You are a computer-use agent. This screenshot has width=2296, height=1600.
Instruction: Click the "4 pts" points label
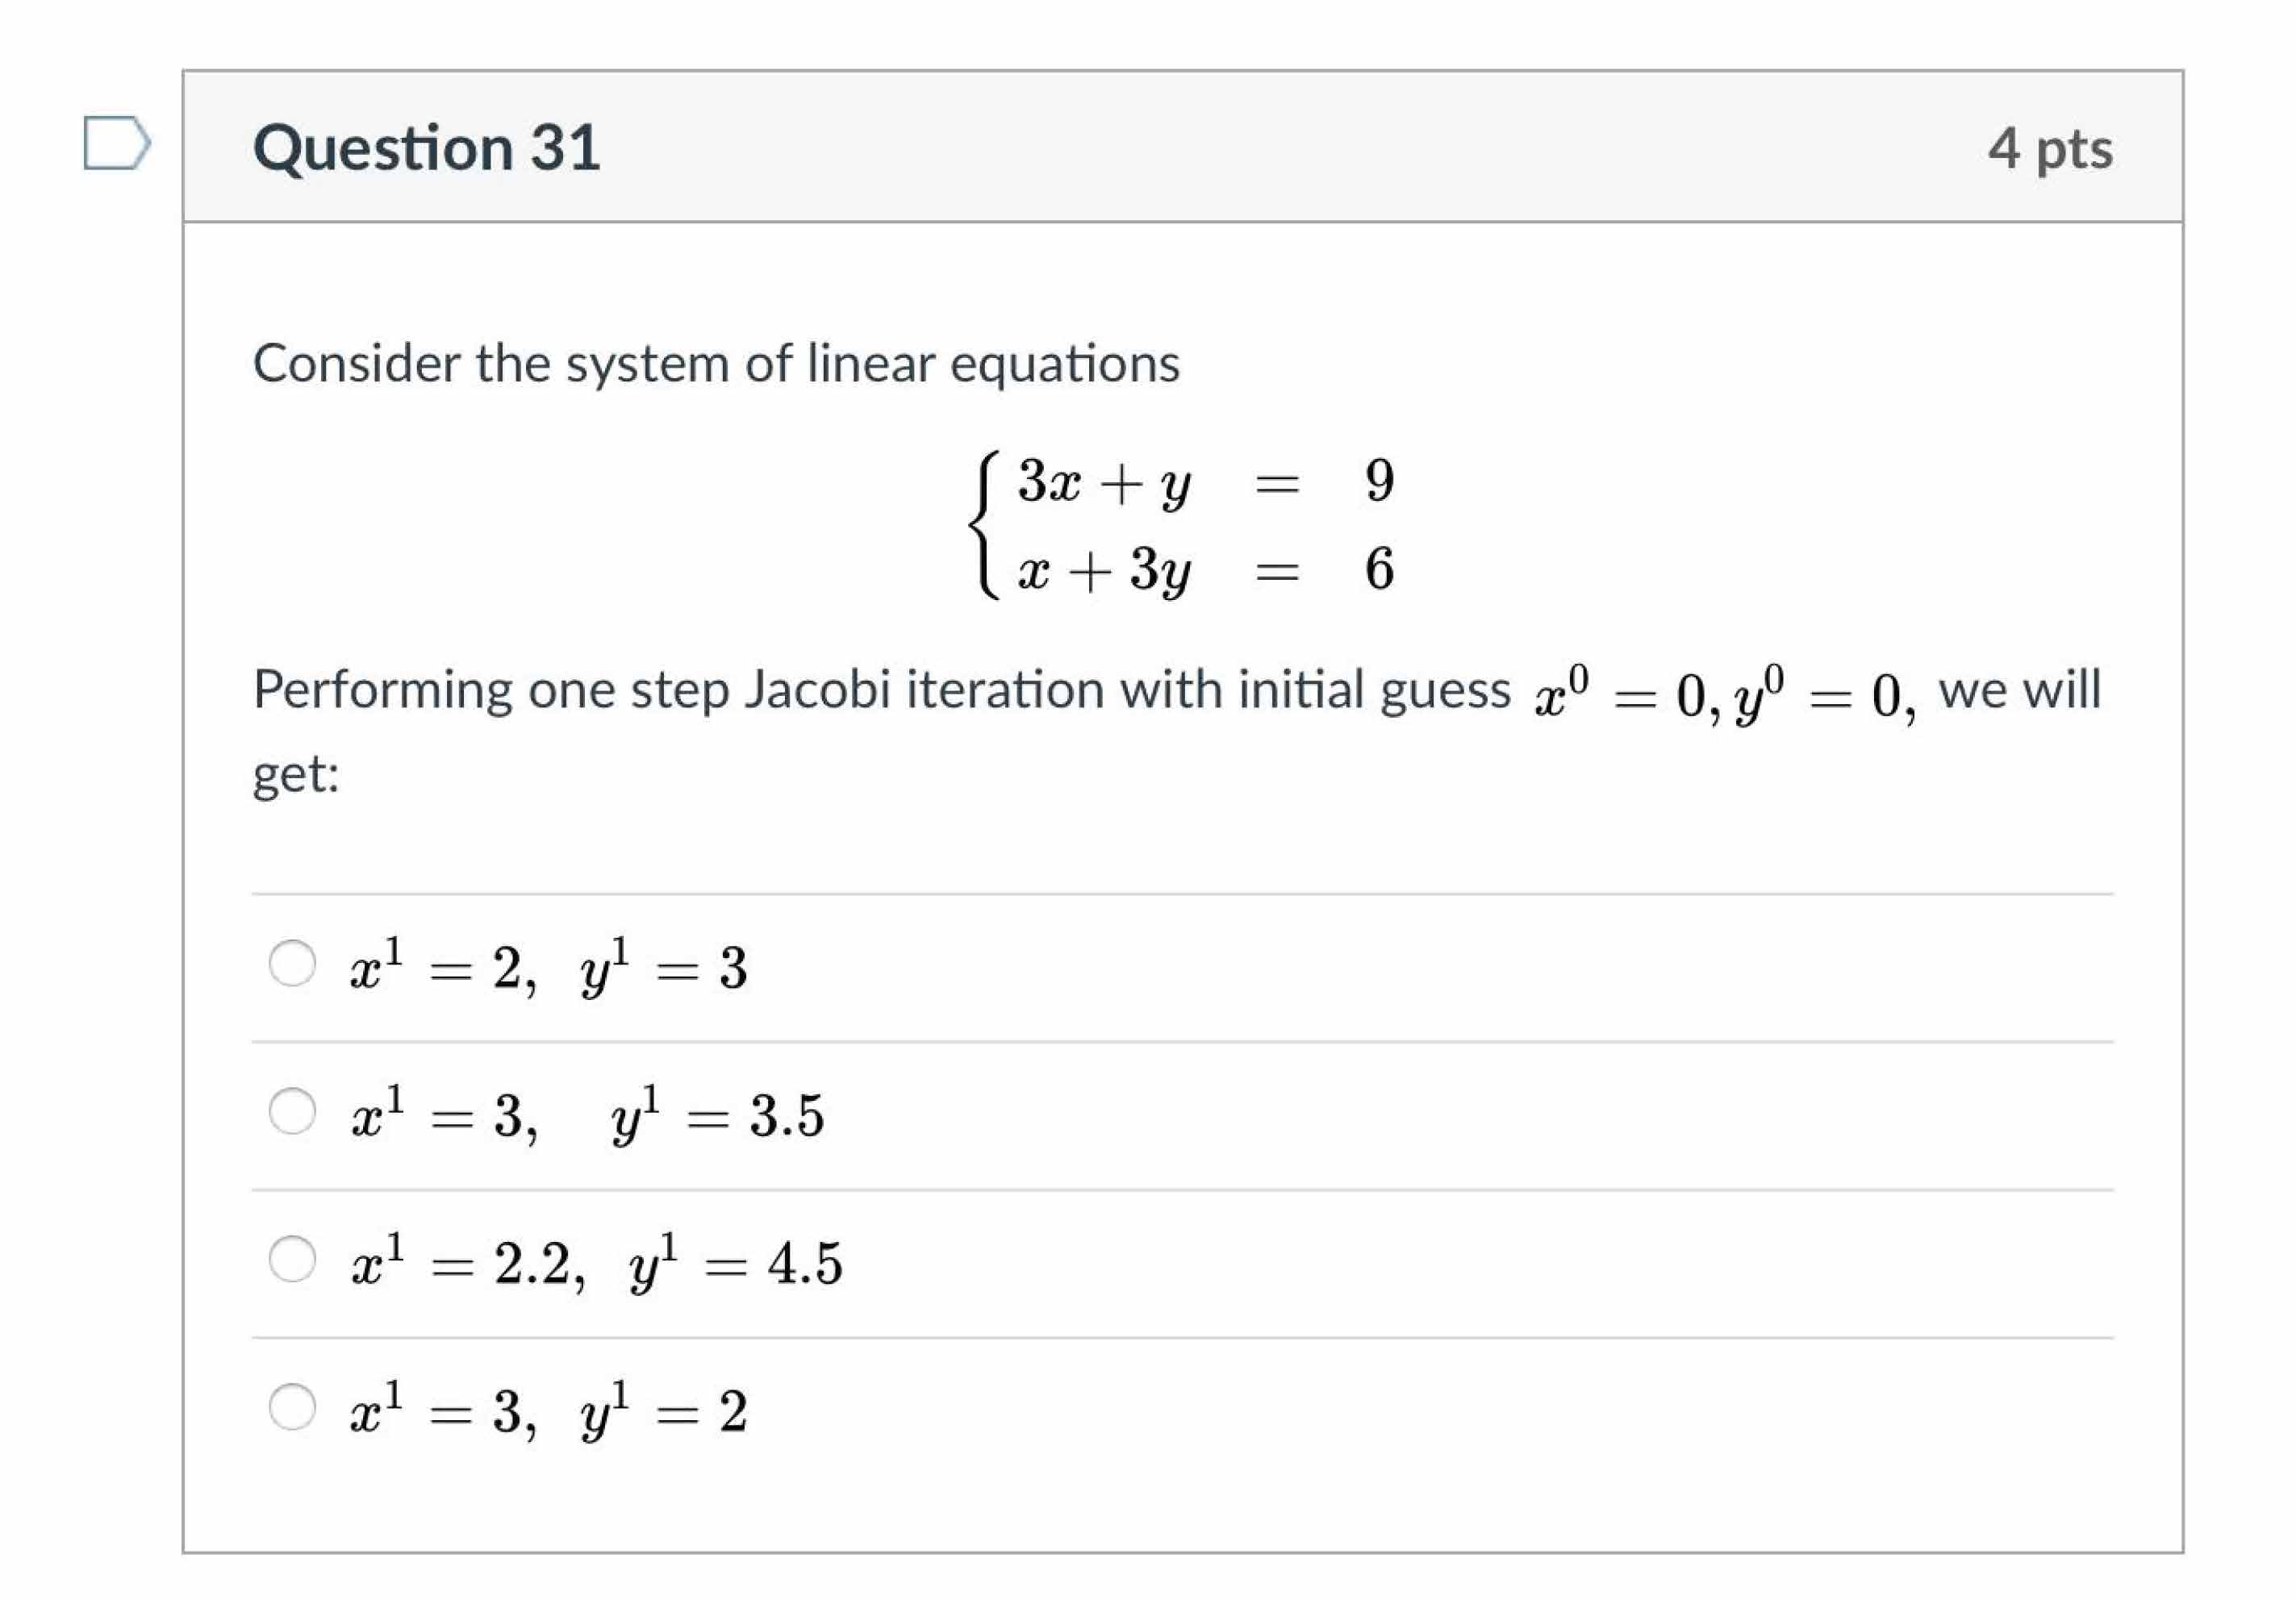tap(2050, 148)
